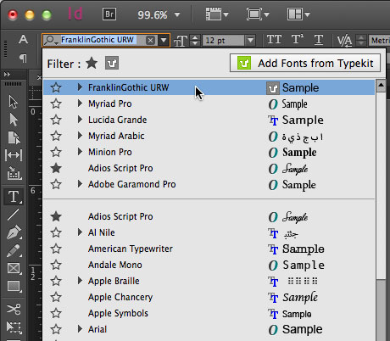
Task: Favorite Adobe Garamond Pro with its star
Action: click(x=56, y=184)
